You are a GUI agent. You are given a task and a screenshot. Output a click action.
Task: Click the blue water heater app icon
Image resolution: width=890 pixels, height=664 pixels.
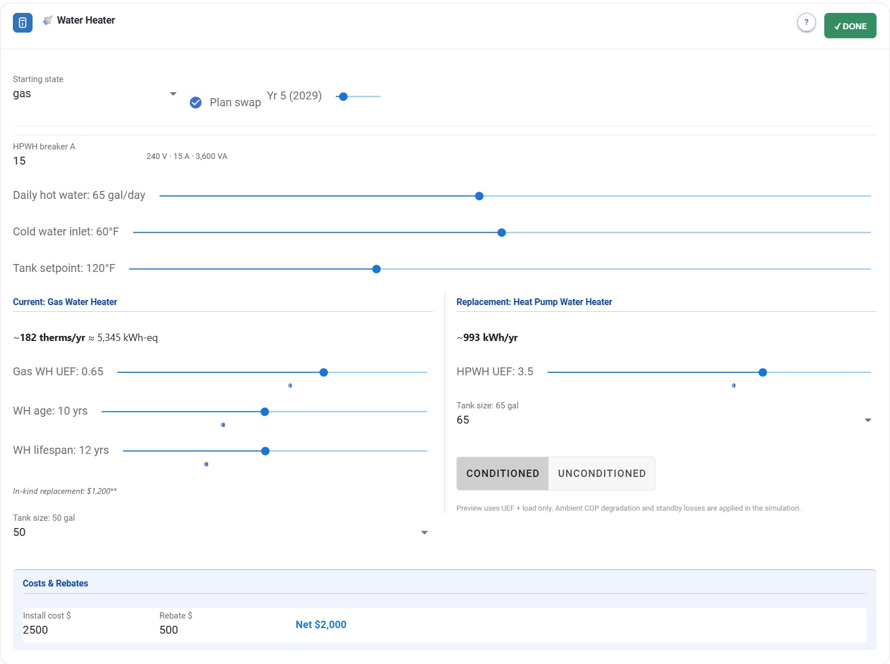click(x=22, y=22)
